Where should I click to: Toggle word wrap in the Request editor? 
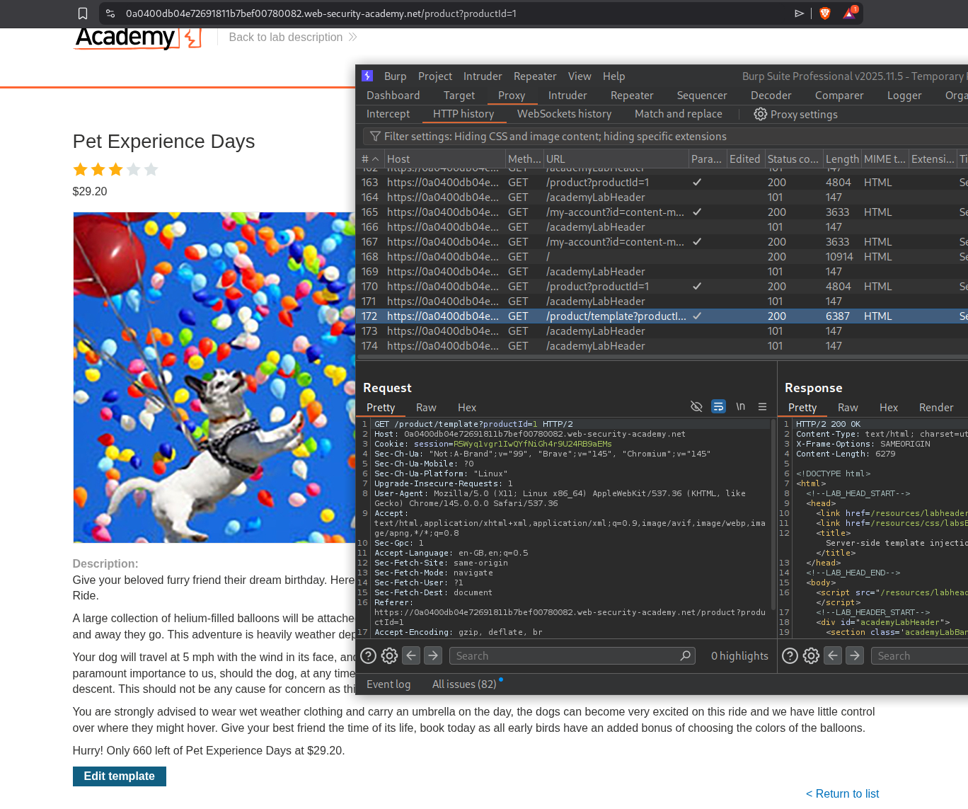(x=718, y=406)
